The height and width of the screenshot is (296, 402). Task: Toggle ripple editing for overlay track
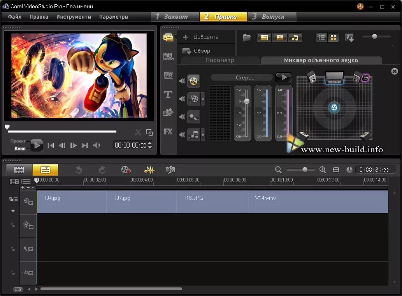click(12, 226)
